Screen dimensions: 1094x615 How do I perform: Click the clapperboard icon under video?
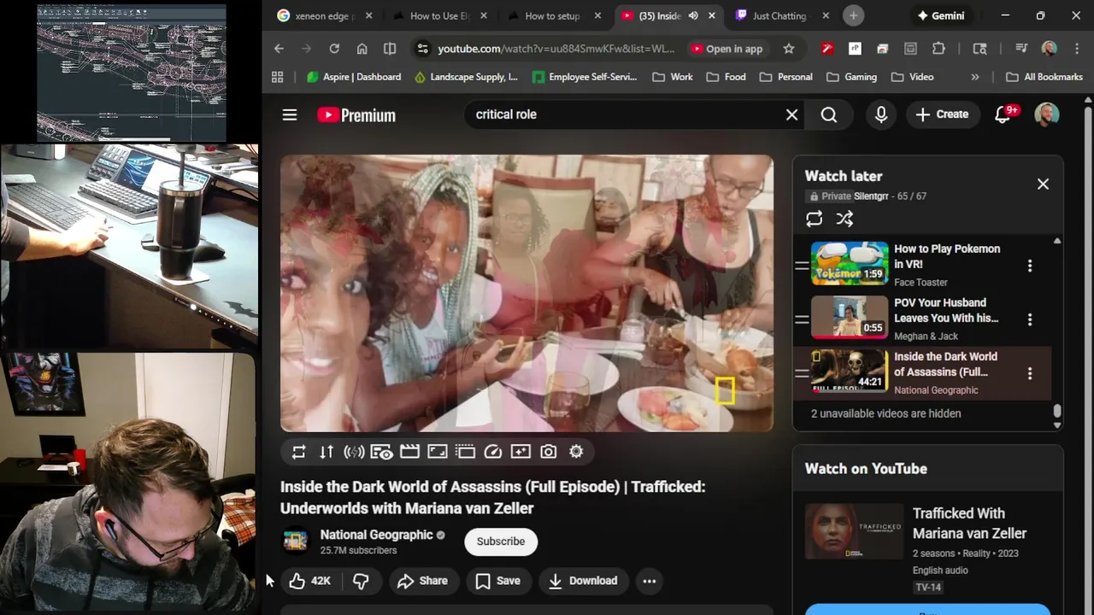tap(409, 452)
